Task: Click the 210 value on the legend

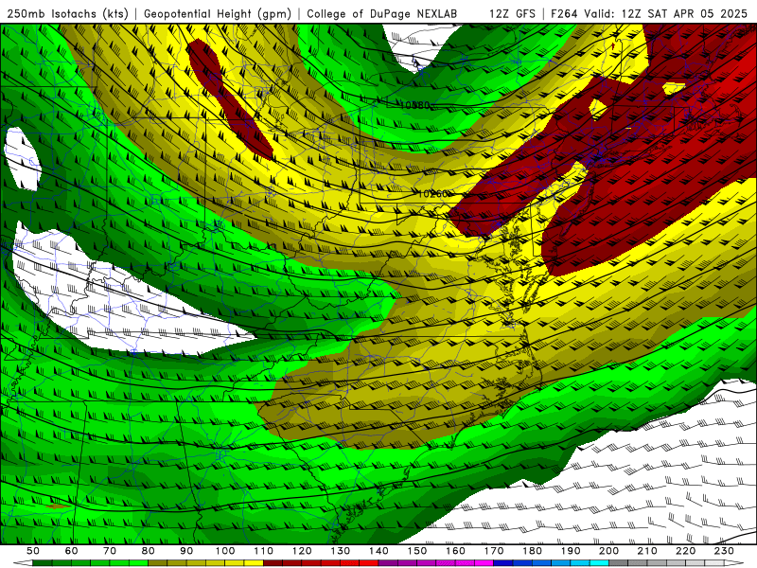Action: pos(648,551)
